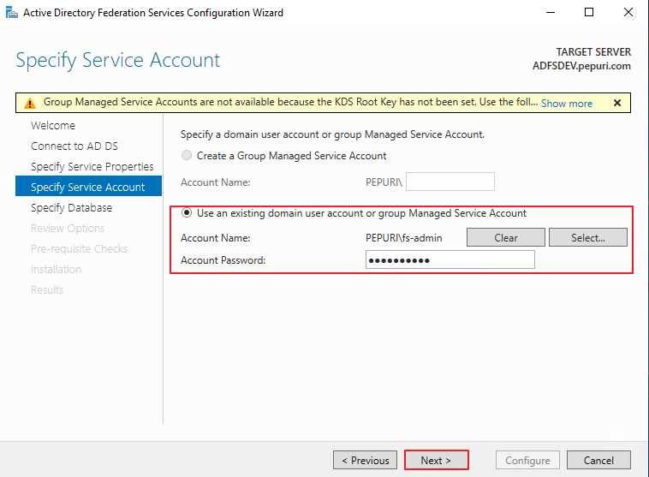Click the Account Password input field
The image size is (649, 477).
click(x=450, y=259)
